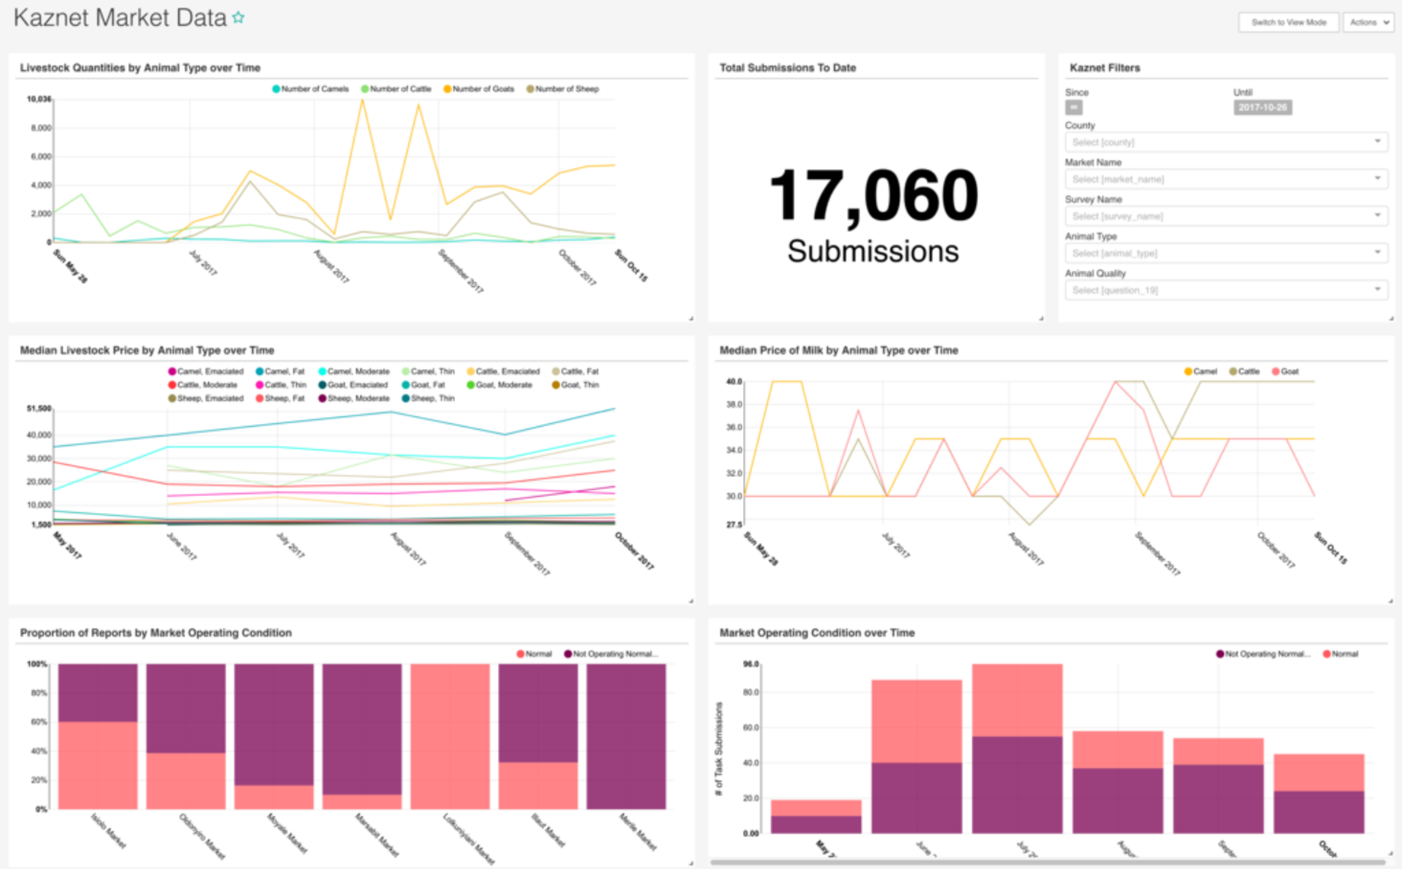Toggle Camel milk price legend entry

[1200, 371]
